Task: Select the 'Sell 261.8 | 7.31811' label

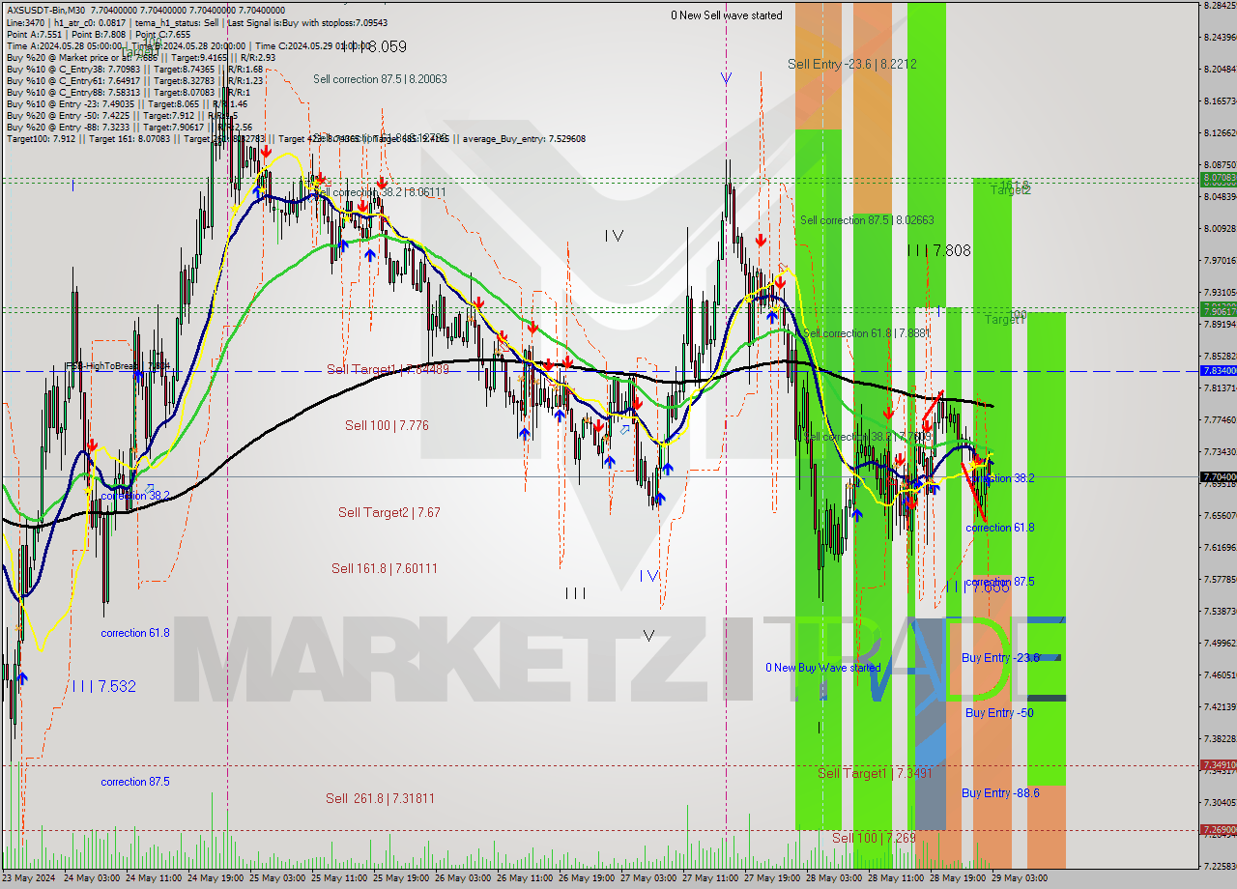Action: (x=380, y=798)
